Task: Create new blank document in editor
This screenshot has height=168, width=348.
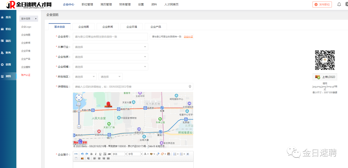Action: (76, 158)
